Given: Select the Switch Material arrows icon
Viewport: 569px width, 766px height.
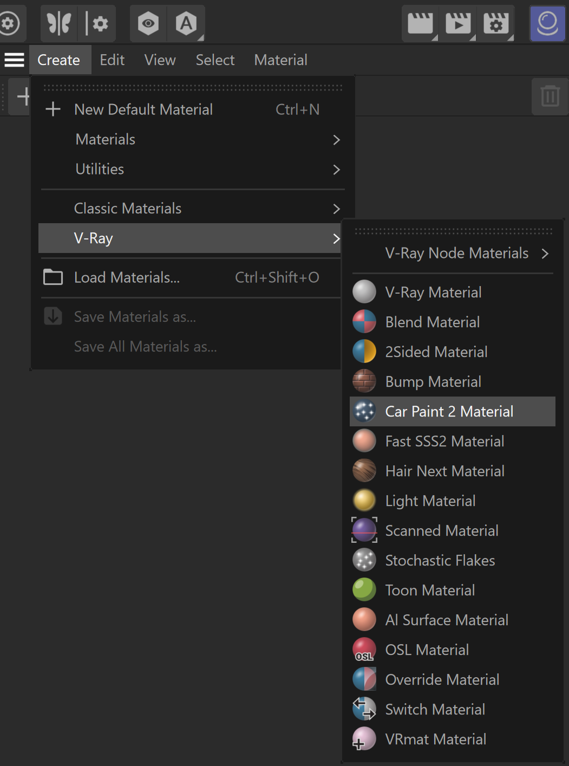Looking at the screenshot, I should point(364,709).
